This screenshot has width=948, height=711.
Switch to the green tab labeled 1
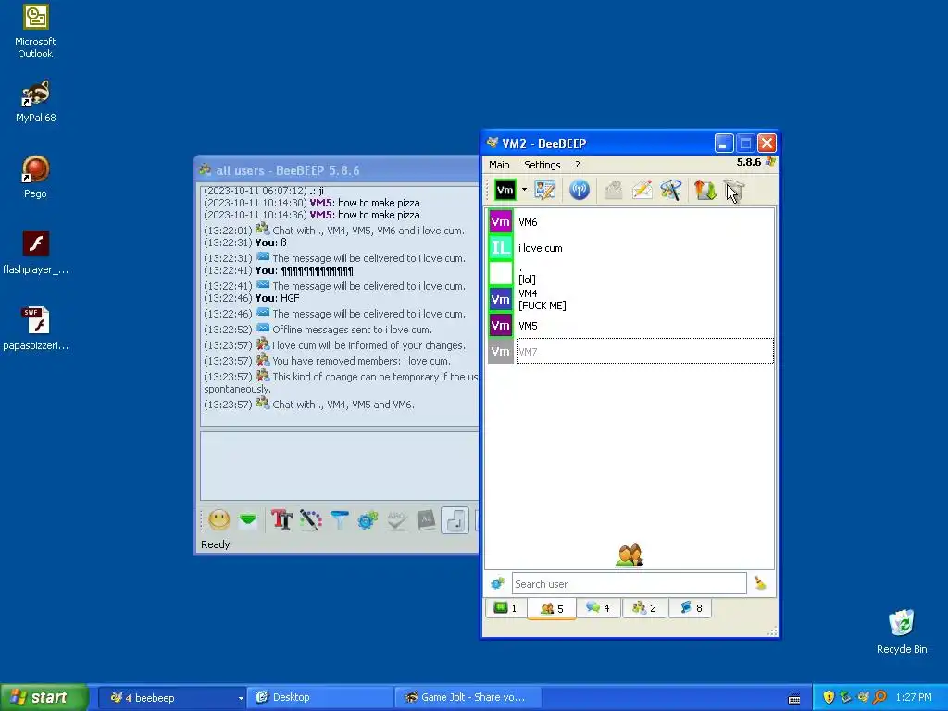click(x=505, y=607)
